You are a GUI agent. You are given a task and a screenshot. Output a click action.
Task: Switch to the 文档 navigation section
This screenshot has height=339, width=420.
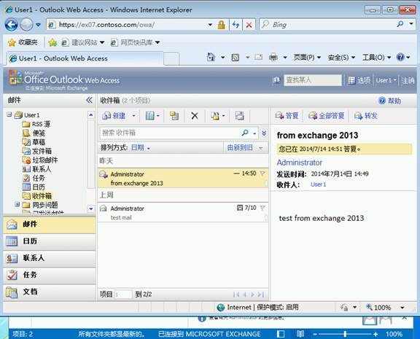tap(50, 292)
